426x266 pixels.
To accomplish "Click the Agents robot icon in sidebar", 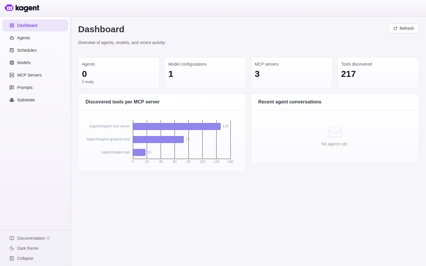I will 12,38.
